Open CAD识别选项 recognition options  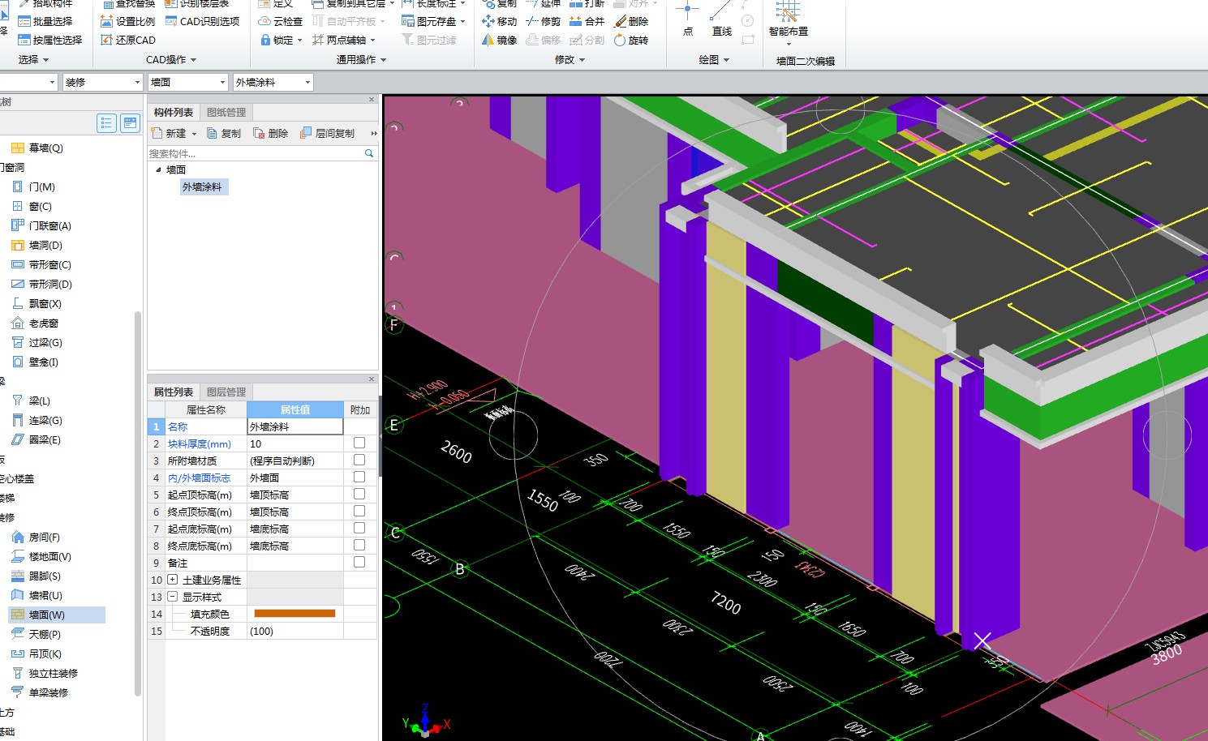tap(202, 22)
